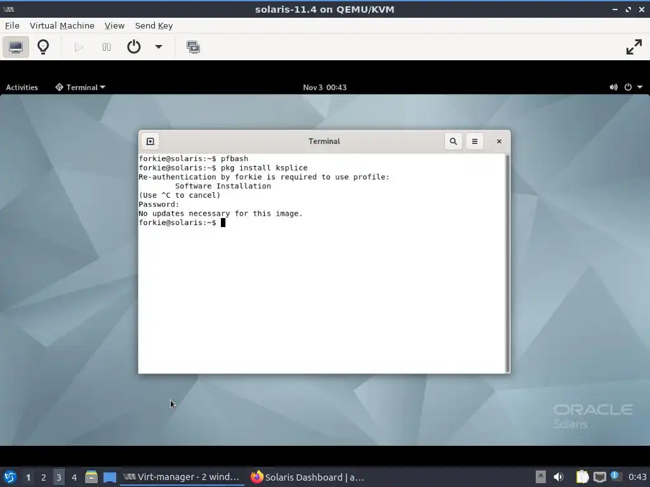Click the guest volume icon in top bar
Screen dimensions: 650x487
[614, 87]
